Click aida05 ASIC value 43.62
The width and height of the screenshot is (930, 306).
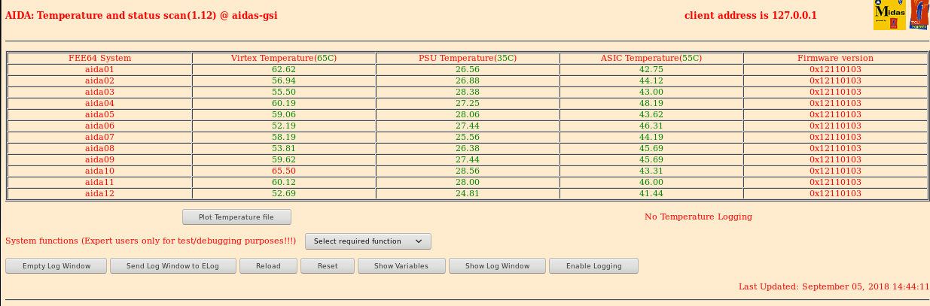[x=651, y=114]
